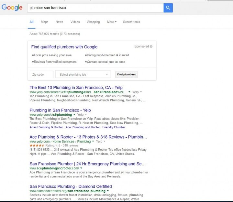The height and width of the screenshot is (202, 233).
Task: Click the Zip code input field
Action: (x=42, y=74)
